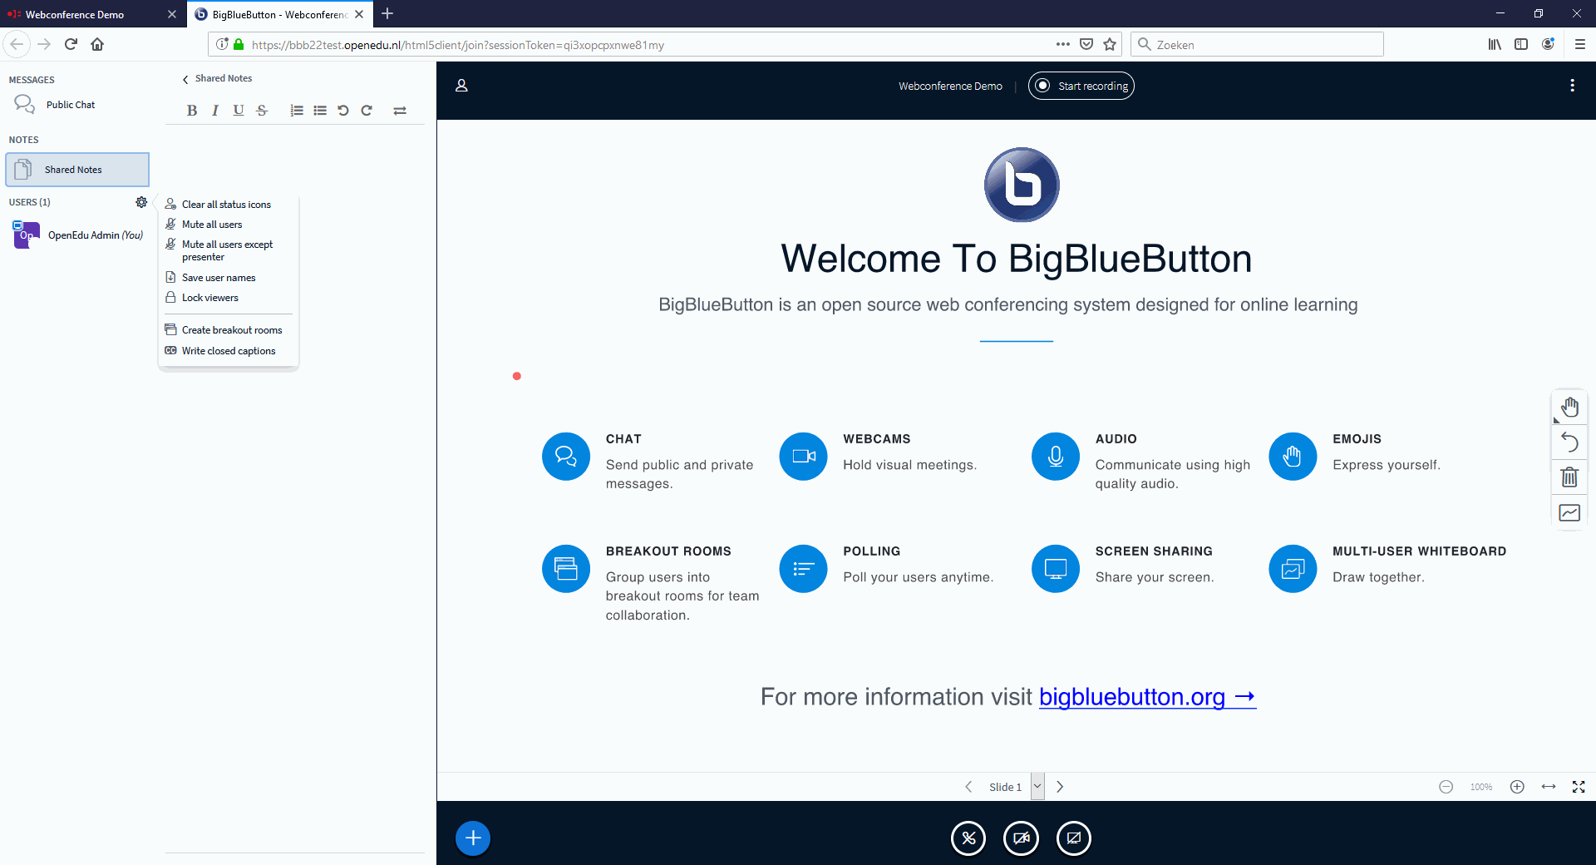Choose Mute all users except presenter
The image size is (1596, 865).
click(227, 250)
